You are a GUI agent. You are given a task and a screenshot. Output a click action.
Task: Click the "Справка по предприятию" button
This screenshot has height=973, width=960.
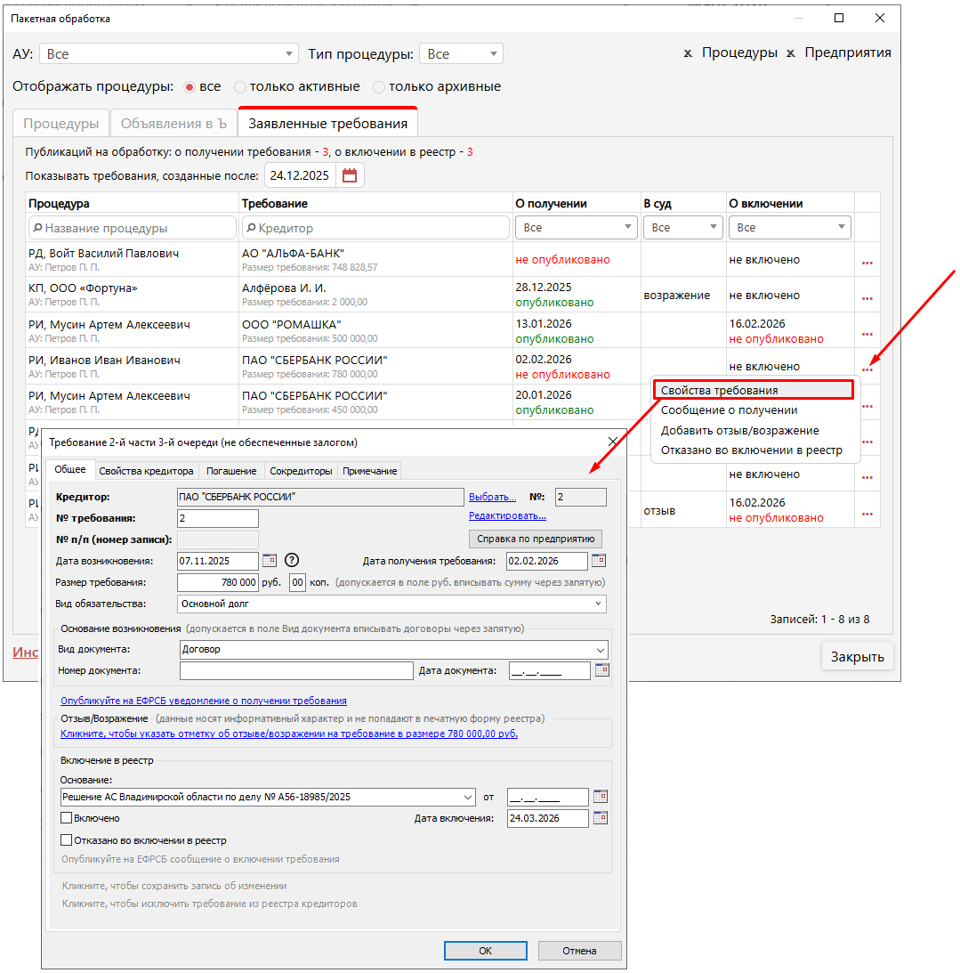[536, 539]
